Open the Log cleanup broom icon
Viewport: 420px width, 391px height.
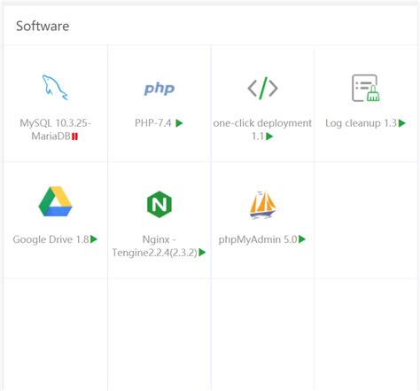(x=366, y=88)
